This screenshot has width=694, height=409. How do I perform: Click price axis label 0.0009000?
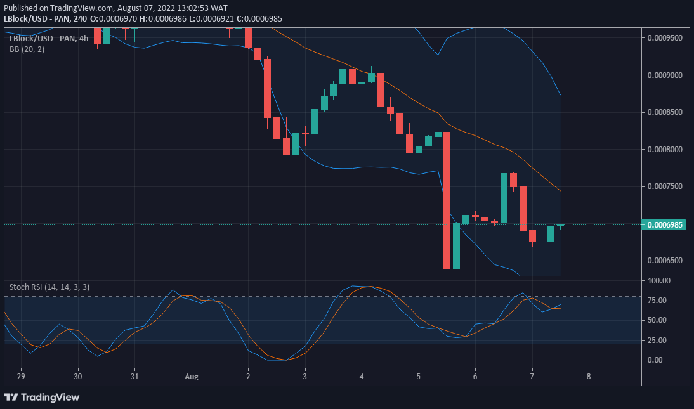click(665, 75)
